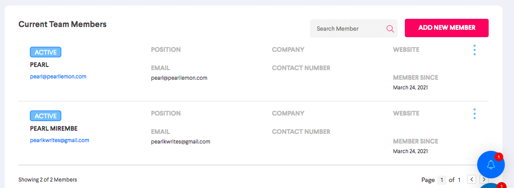
Task: Focus the Search Member input field
Action: coord(353,29)
